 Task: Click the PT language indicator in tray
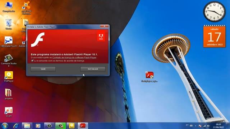(x=187, y=125)
